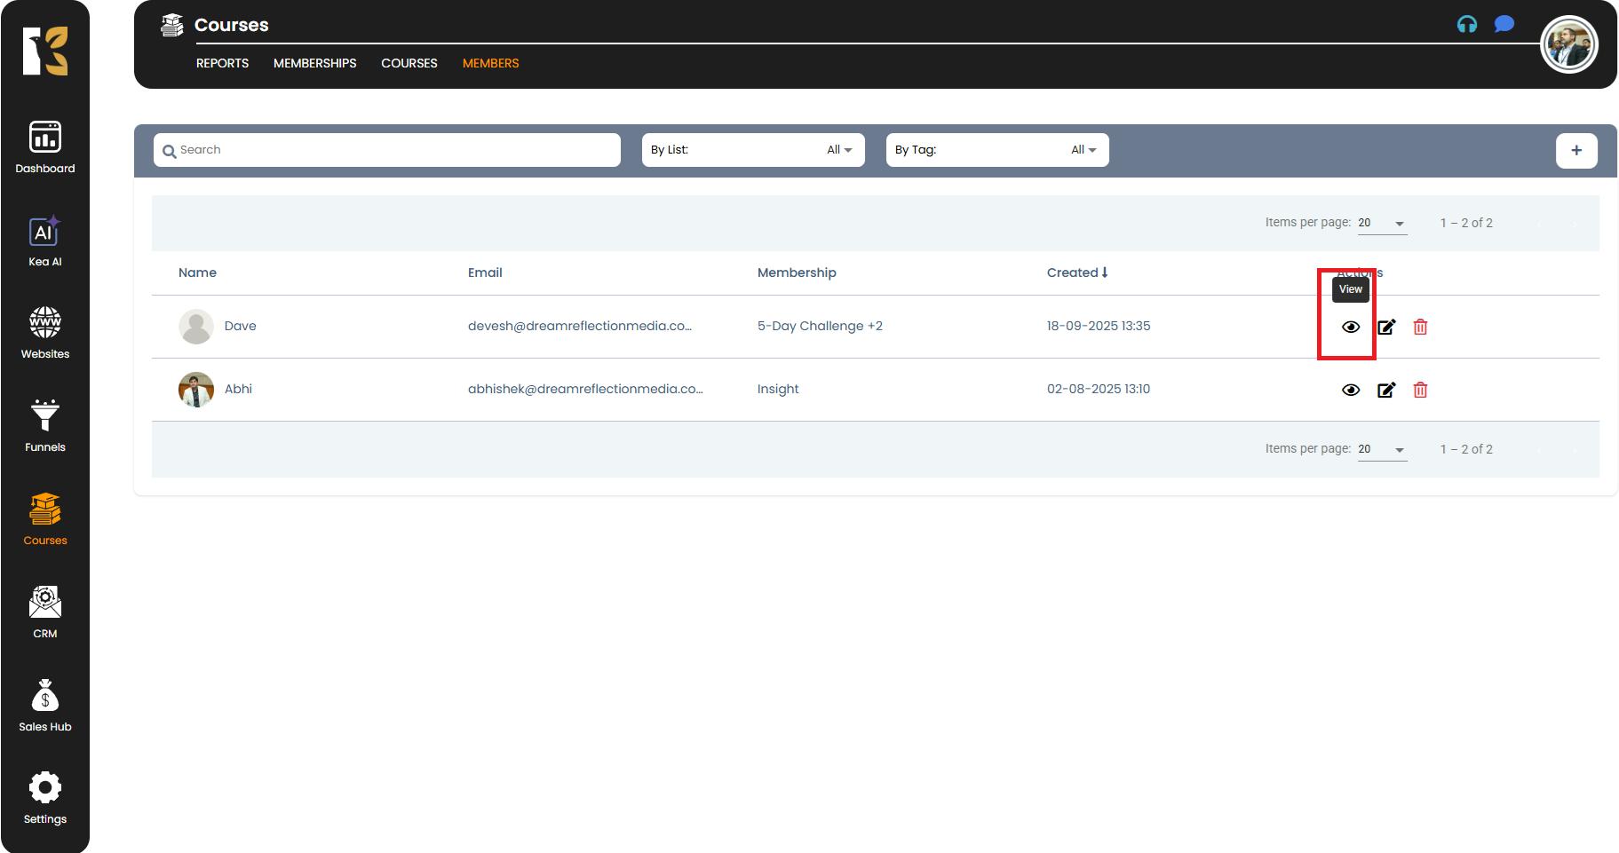1619x853 pixels.
Task: Delete member Abhi with trash icon
Action: coord(1420,390)
